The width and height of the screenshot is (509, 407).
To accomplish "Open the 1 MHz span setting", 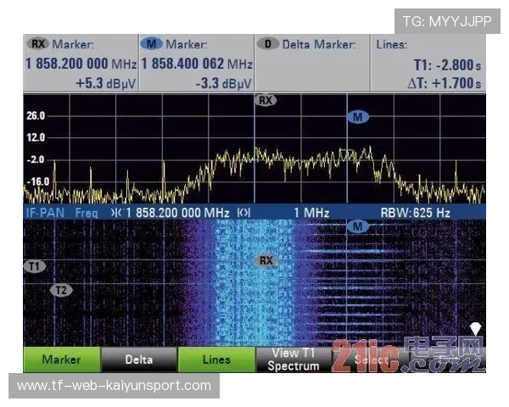I will [311, 213].
